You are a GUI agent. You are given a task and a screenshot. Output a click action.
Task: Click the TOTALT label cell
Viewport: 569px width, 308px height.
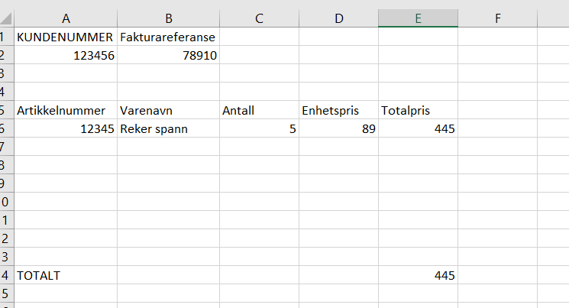point(66,275)
